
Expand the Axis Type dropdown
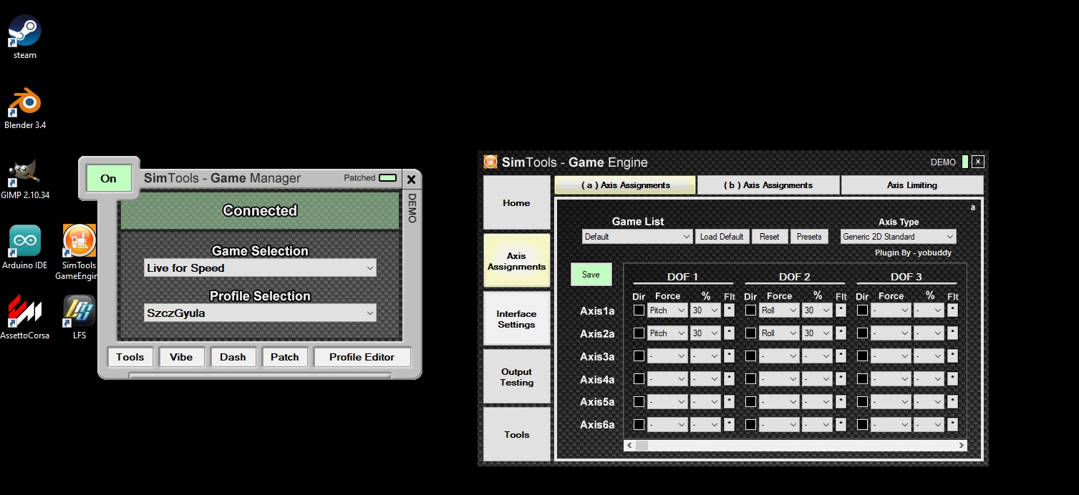point(898,237)
